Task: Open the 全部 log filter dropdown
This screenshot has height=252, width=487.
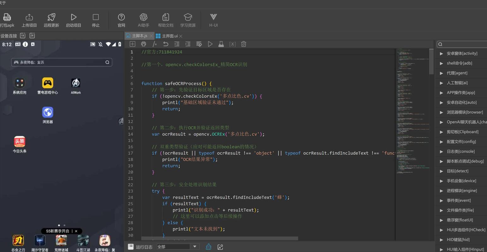Action: coord(194,247)
